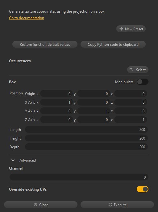The image size is (158, 212).
Task: Click the Y Axis y input field
Action: pos(94,111)
